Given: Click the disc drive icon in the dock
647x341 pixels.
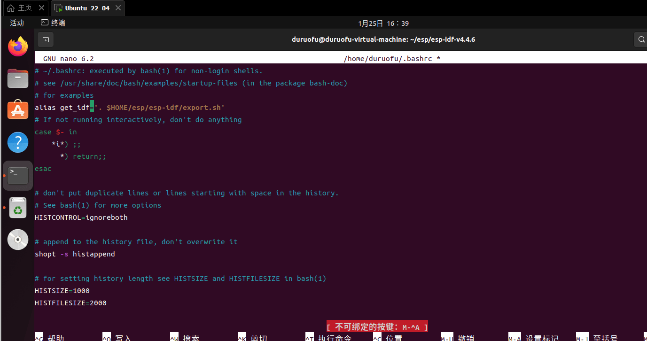Looking at the screenshot, I should tap(18, 240).
